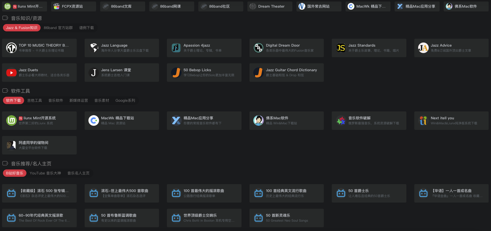Click the 精品Mac应用分享 X icon

(x=176, y=120)
